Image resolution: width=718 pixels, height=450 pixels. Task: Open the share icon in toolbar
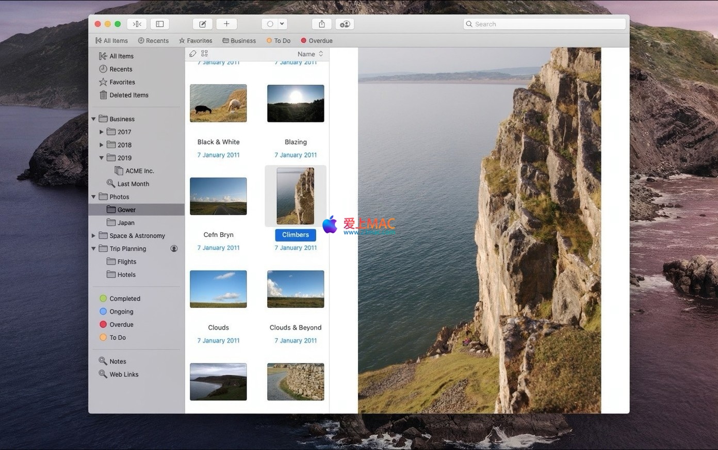point(322,24)
